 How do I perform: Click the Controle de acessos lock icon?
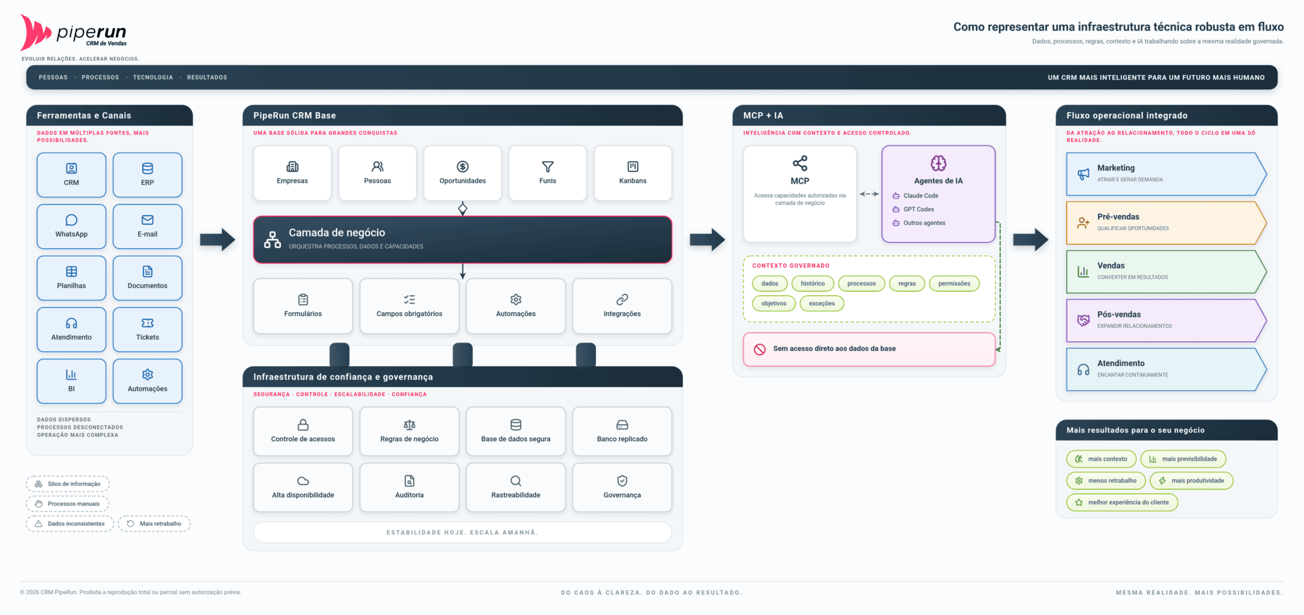point(303,425)
